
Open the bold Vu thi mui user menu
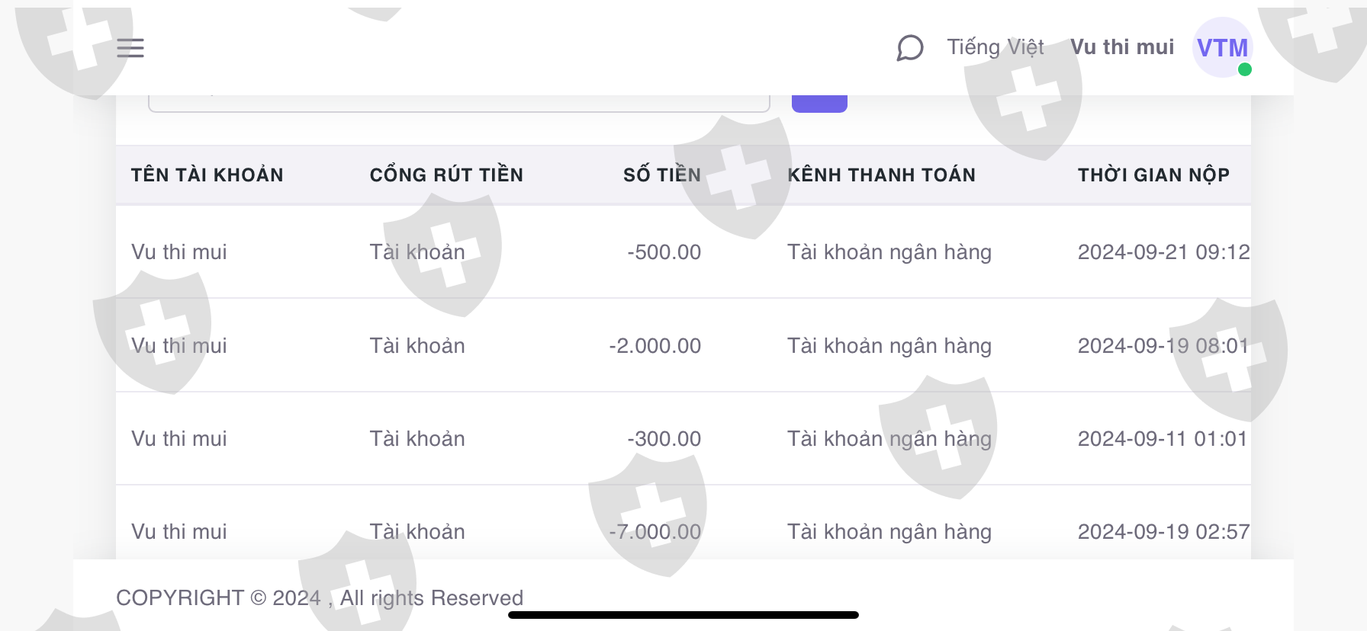pos(1121,47)
